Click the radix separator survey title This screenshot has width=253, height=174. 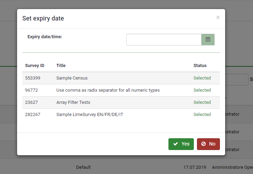(x=108, y=90)
